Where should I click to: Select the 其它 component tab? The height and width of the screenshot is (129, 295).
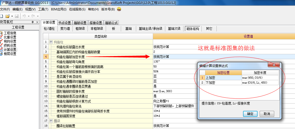[x=209, y=29]
